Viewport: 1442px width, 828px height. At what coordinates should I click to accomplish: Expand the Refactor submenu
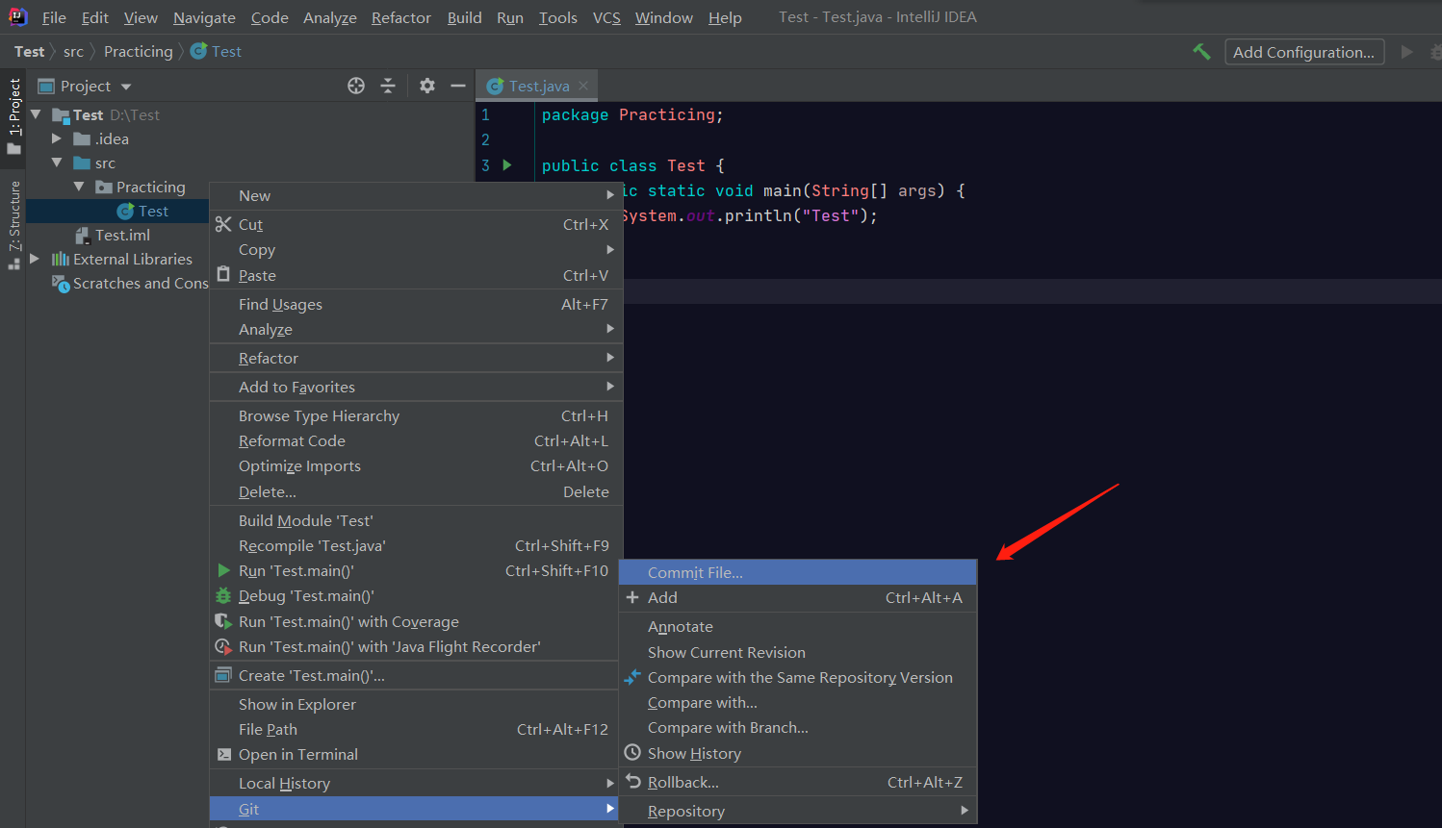pos(416,358)
